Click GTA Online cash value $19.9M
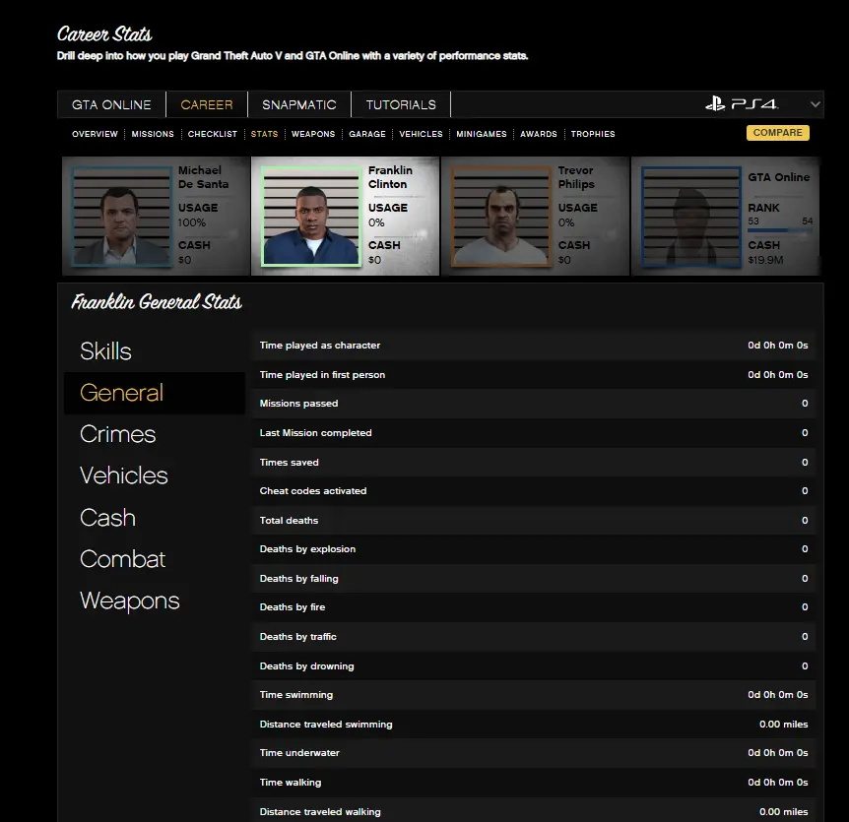The image size is (849, 822). 765,260
